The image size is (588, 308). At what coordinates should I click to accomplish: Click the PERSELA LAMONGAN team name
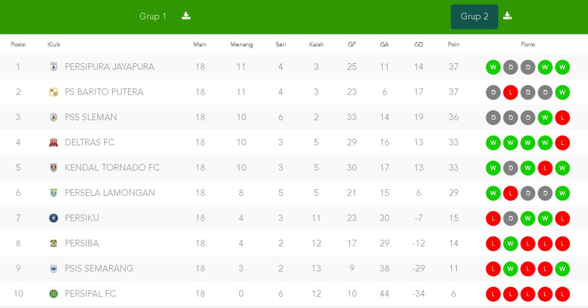pyautogui.click(x=109, y=193)
